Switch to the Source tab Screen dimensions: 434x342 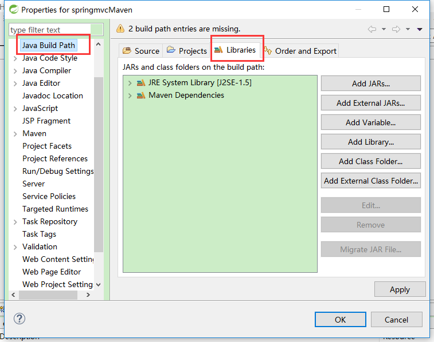(141, 51)
